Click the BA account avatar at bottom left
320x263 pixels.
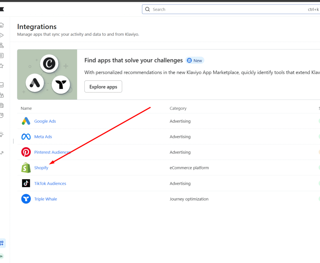[x=2, y=256]
